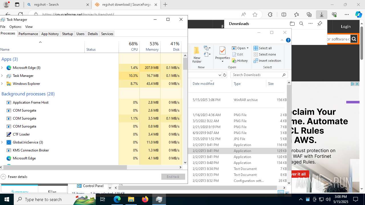Switch to Performance tab
This screenshot has height=205, width=365.
click(x=28, y=34)
